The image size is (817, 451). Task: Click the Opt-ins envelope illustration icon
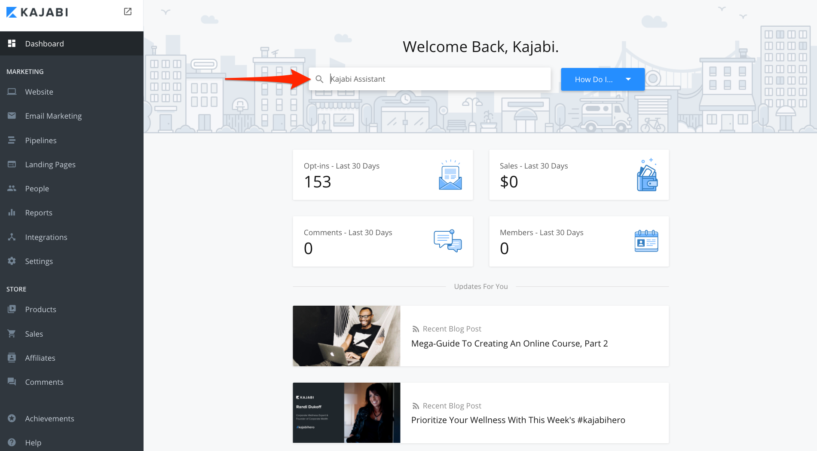tap(450, 175)
